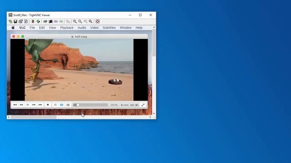Click the TightVNC vertical scrollbar thumb
Image resolution: width=291 pixels, height=163 pixels.
pos(154,43)
